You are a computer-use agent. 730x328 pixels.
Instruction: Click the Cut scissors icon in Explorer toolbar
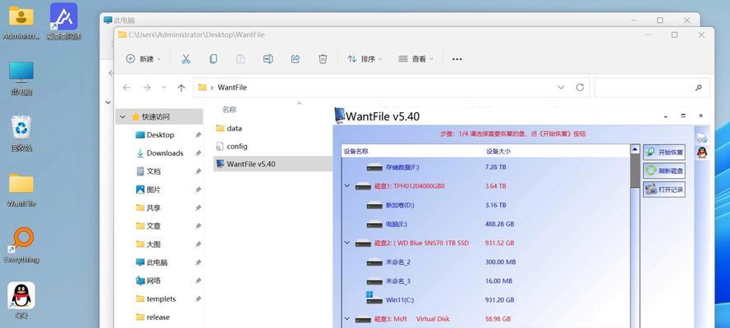186,59
